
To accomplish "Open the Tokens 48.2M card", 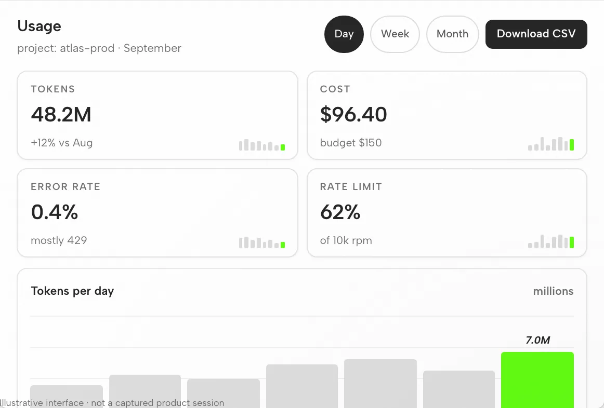I will pyautogui.click(x=157, y=115).
